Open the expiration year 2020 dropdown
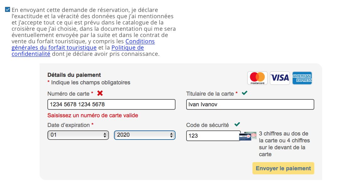 click(x=144, y=135)
